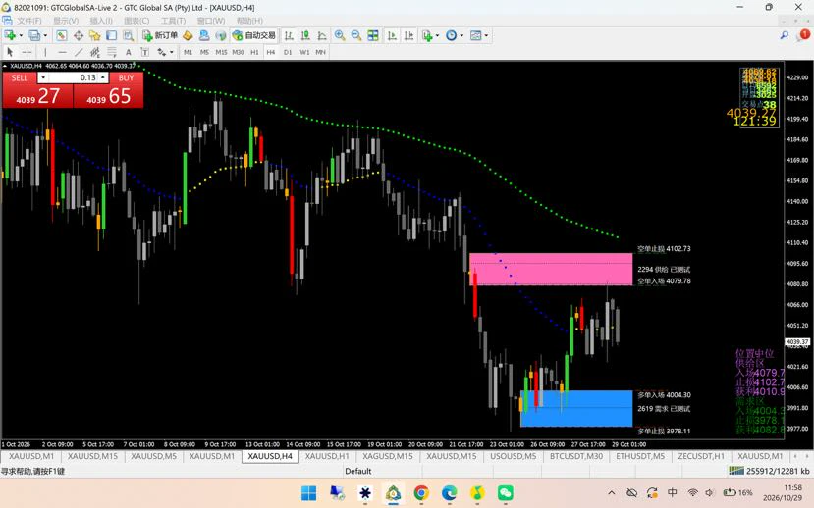Select the vertical line drawing tool
Image resolution: width=814 pixels, height=508 pixels.
[45, 52]
